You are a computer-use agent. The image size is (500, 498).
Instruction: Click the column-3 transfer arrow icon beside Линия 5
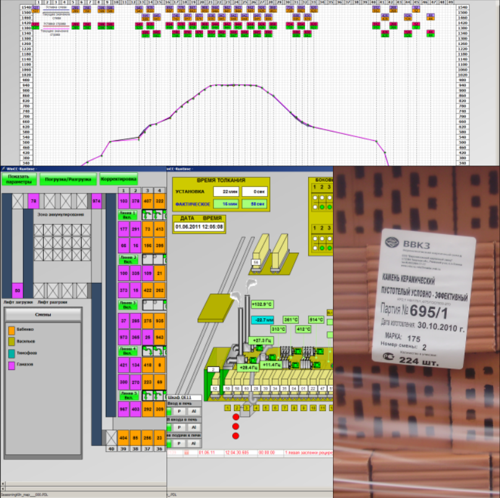[147, 395]
